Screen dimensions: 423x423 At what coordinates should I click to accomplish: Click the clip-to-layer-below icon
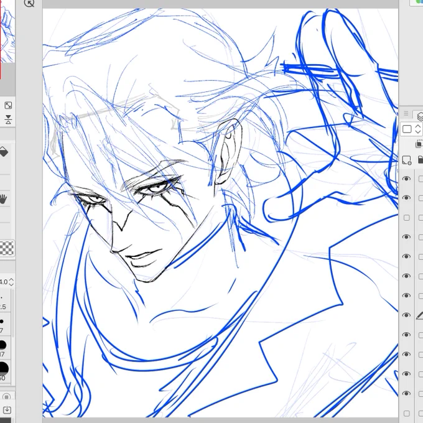coord(419,144)
